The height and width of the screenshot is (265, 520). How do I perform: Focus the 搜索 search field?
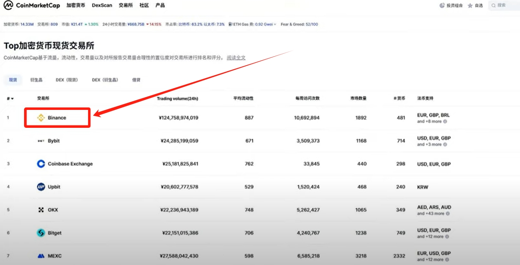point(505,6)
